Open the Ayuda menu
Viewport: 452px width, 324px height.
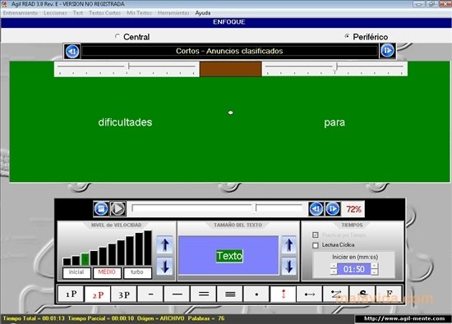click(203, 13)
